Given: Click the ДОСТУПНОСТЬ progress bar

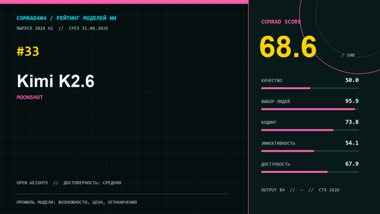Looking at the screenshot, I should [x=310, y=172].
